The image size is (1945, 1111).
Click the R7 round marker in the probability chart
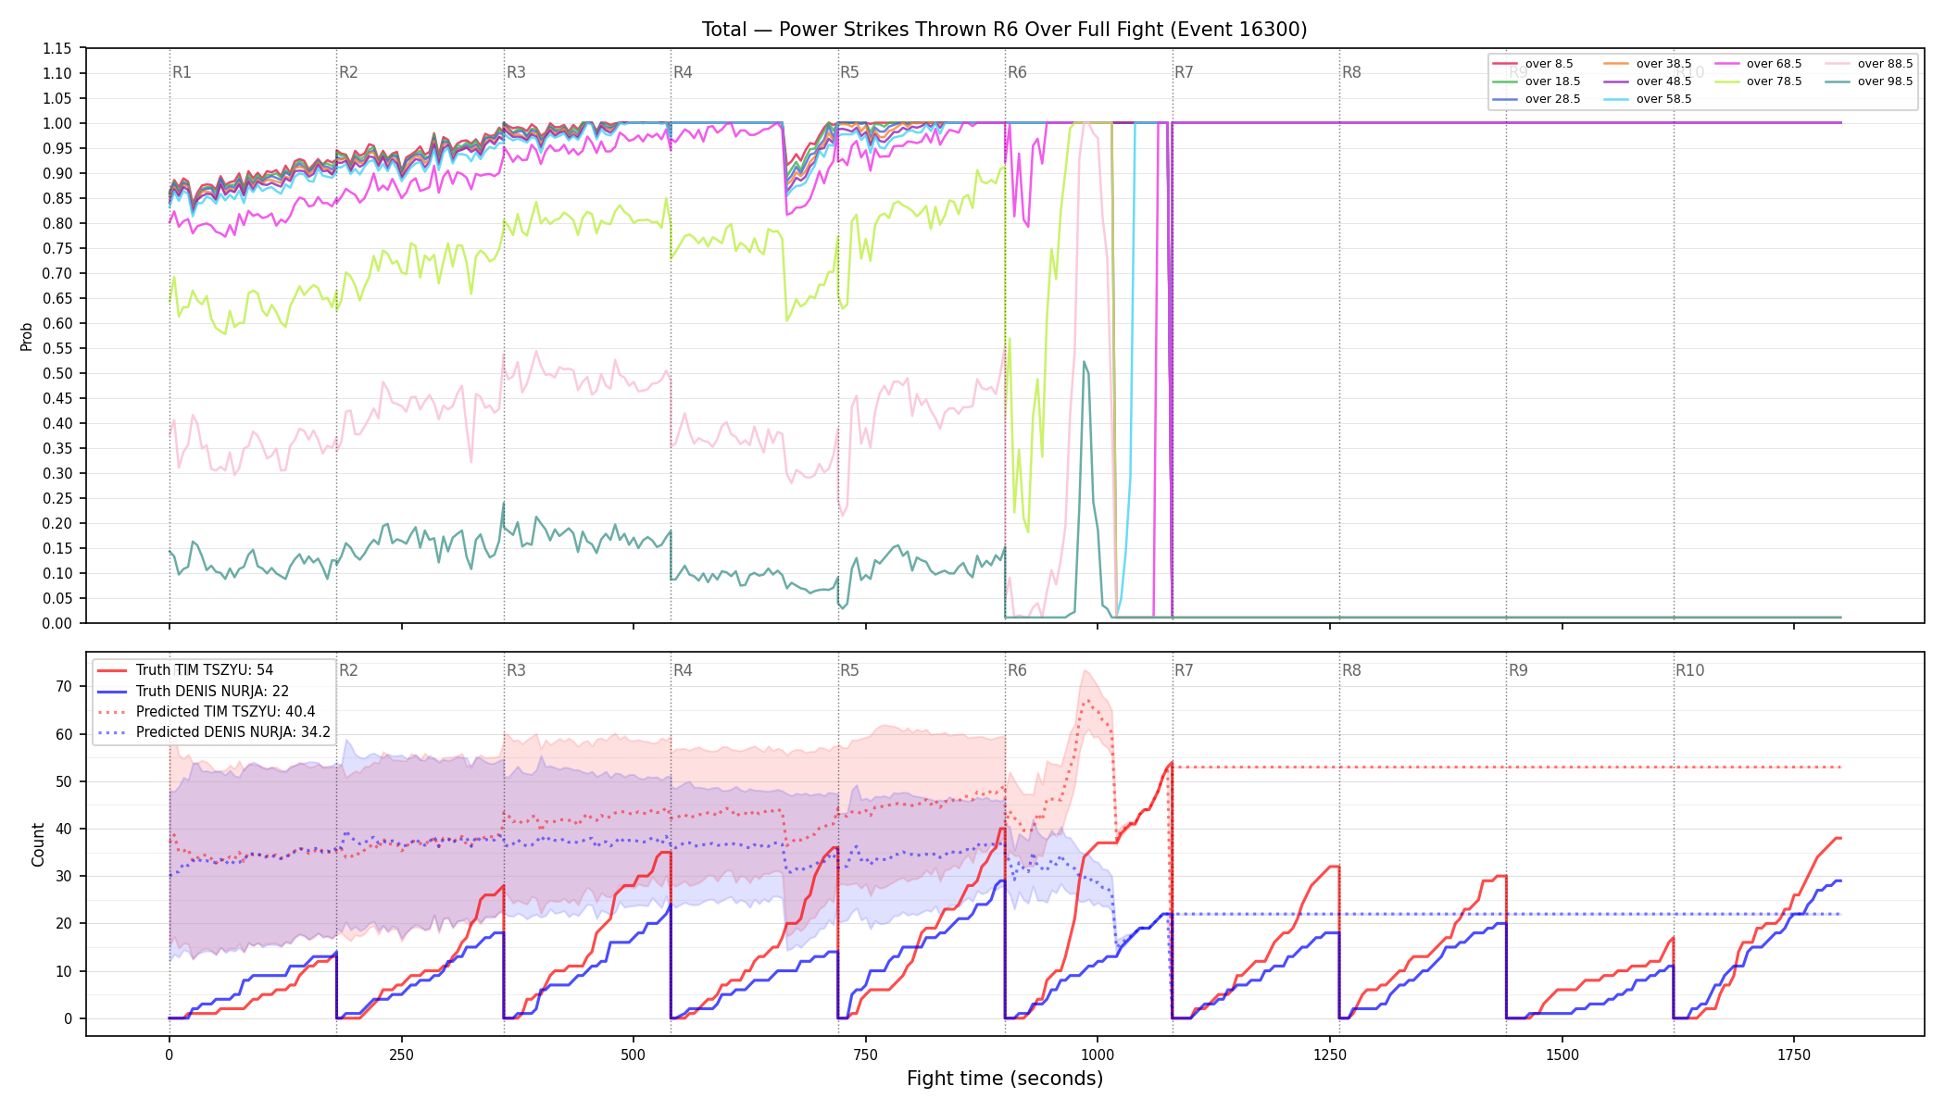pos(1184,72)
